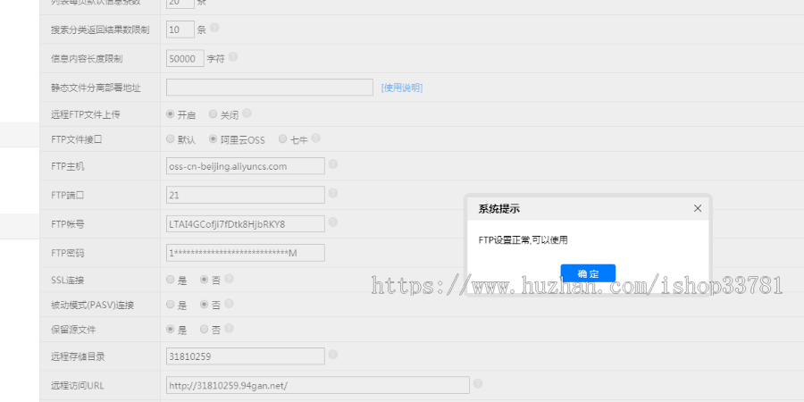Click help icon beside FTP帐号 field

pyautogui.click(x=333, y=222)
